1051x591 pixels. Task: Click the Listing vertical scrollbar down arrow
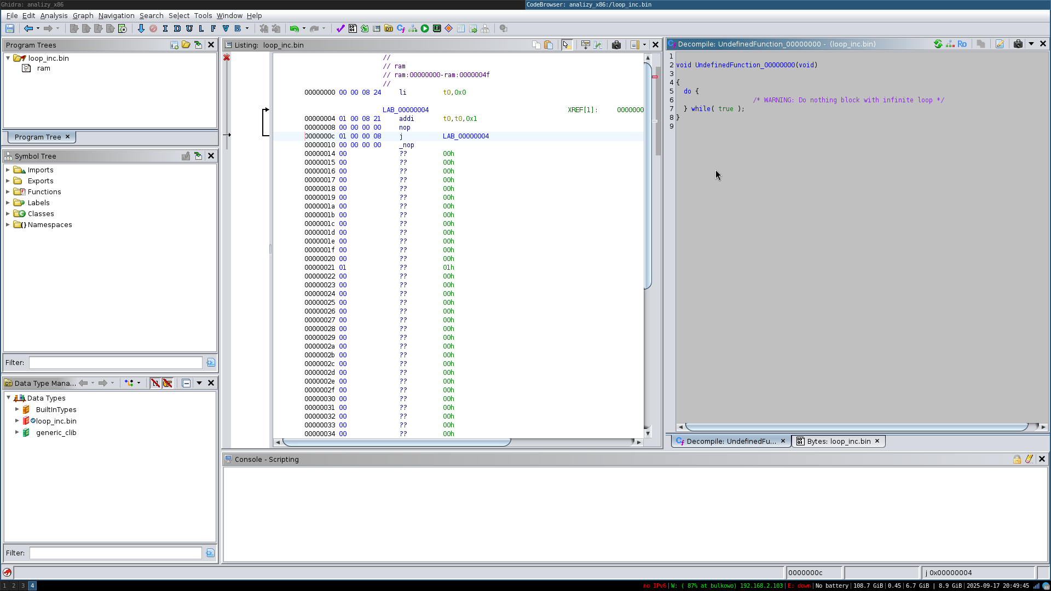[648, 433]
